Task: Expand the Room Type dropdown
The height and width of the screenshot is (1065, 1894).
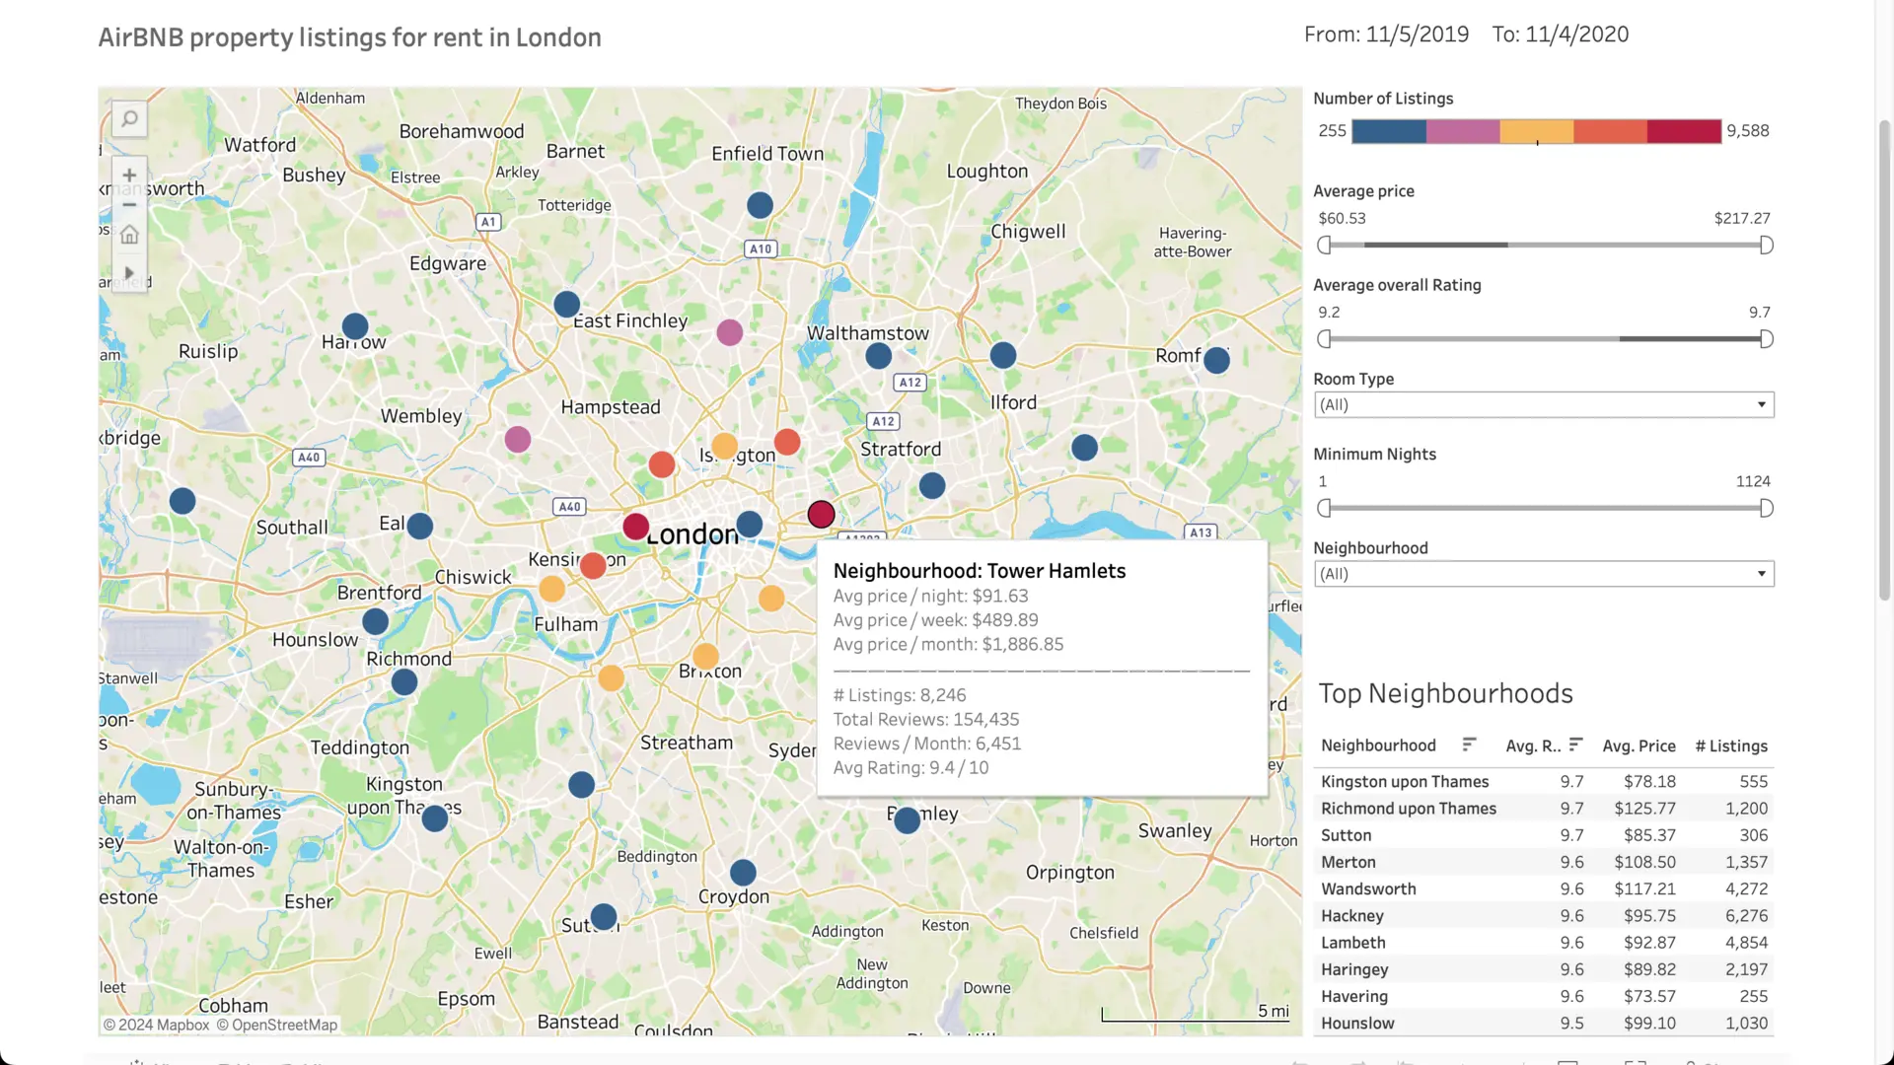Action: click(1762, 404)
